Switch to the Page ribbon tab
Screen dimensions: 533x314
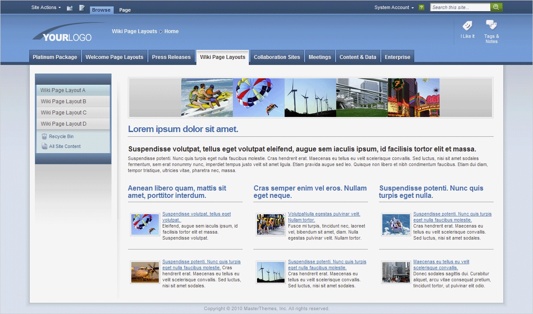click(125, 9)
